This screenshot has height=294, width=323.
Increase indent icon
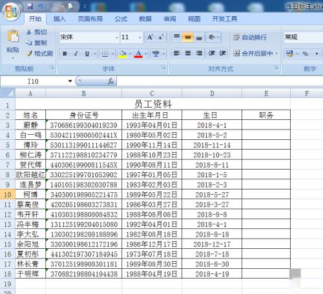[222, 53]
